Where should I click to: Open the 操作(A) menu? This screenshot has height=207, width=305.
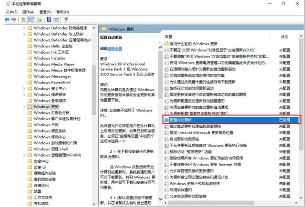click(x=29, y=12)
